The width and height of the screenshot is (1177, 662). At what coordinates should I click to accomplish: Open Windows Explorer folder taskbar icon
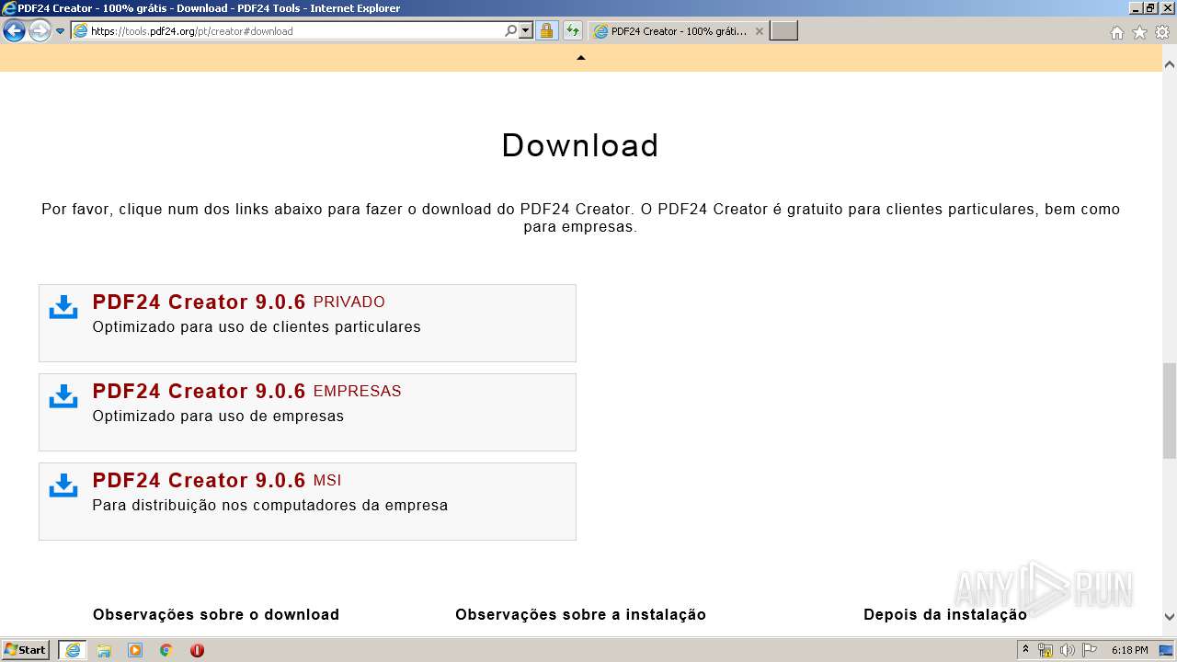click(104, 650)
